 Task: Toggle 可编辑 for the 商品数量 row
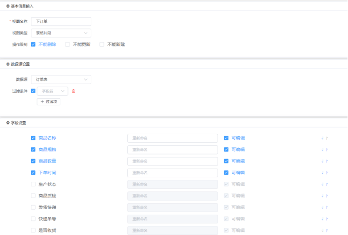226,161
